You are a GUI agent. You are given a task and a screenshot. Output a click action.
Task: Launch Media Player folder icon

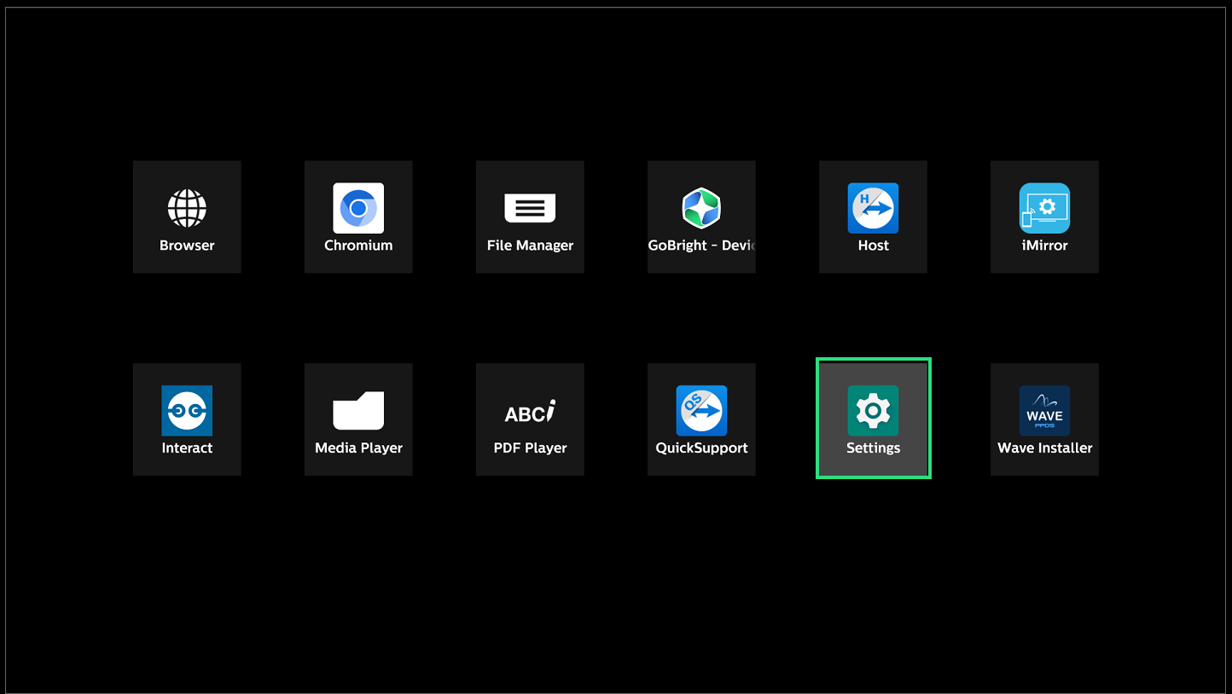[358, 411]
